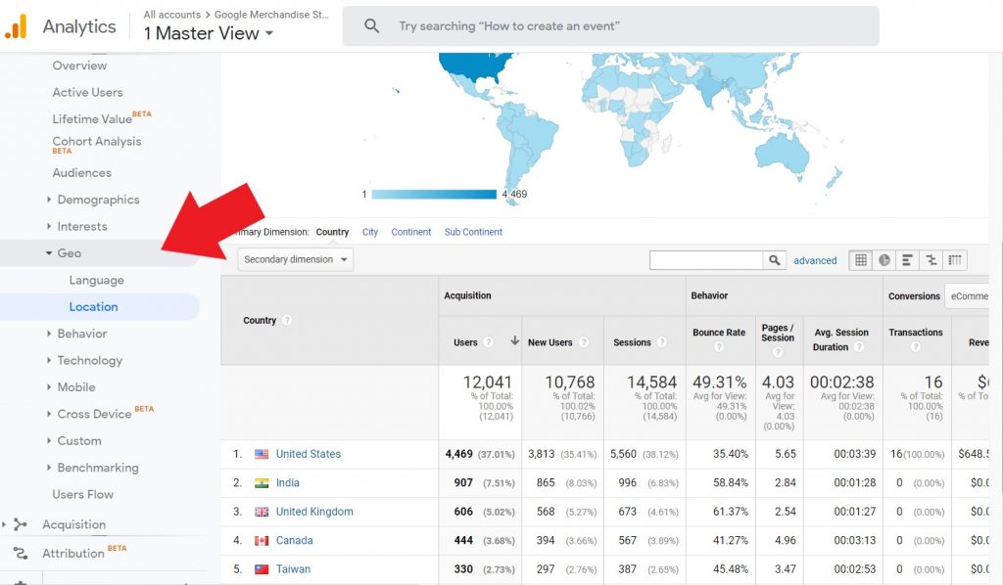Image resolution: width=1003 pixels, height=585 pixels.
Task: Click the United States flag icon
Action: pyautogui.click(x=262, y=454)
